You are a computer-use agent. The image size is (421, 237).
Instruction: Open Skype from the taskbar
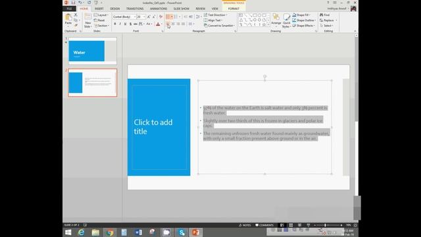pyautogui.click(x=182, y=232)
